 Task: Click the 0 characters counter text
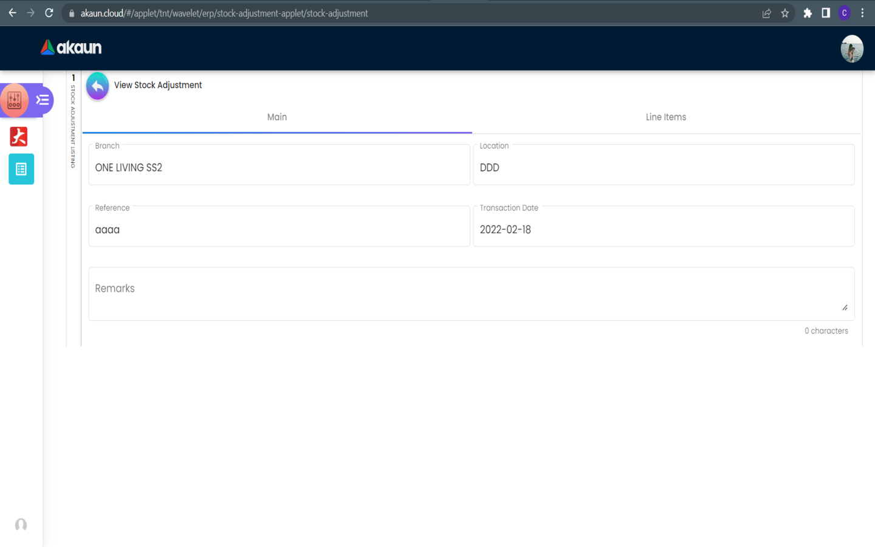[x=826, y=331]
